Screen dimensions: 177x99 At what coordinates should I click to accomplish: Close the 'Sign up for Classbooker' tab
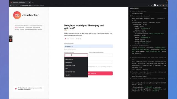coord(30,2)
